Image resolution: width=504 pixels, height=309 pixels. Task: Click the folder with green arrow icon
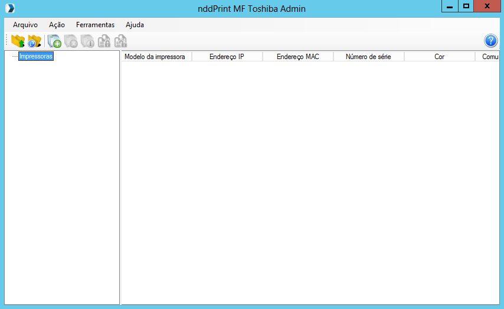(x=18, y=41)
